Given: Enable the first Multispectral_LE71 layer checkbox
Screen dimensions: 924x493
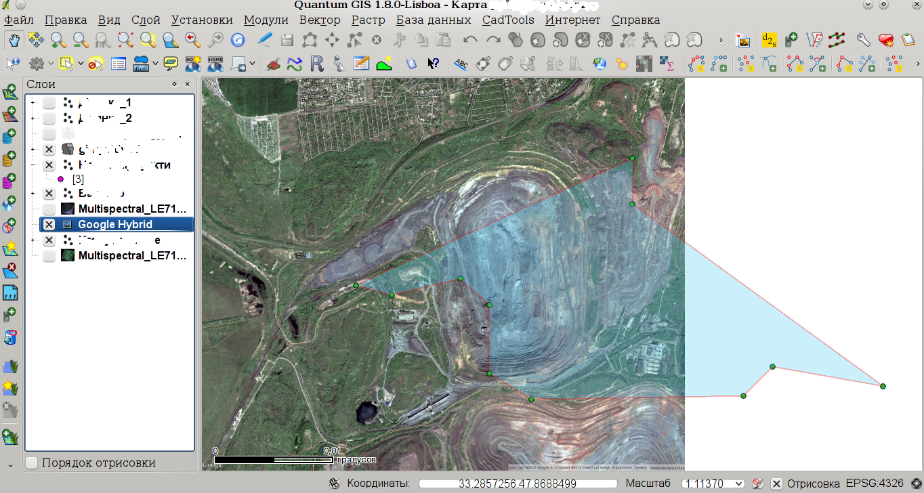Looking at the screenshot, I should tap(49, 209).
